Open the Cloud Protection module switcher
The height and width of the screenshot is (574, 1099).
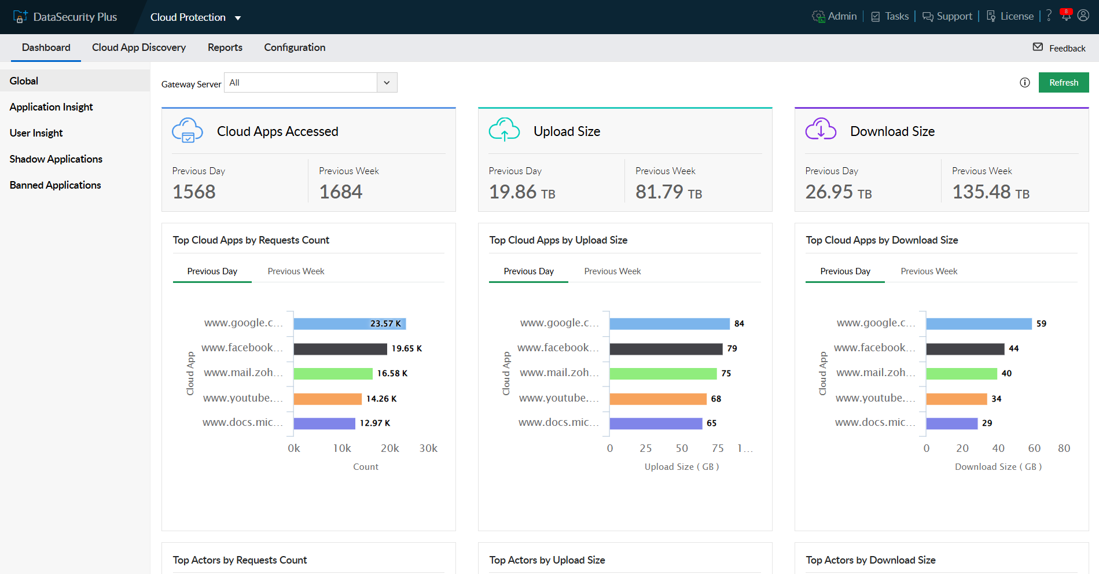[x=195, y=17]
